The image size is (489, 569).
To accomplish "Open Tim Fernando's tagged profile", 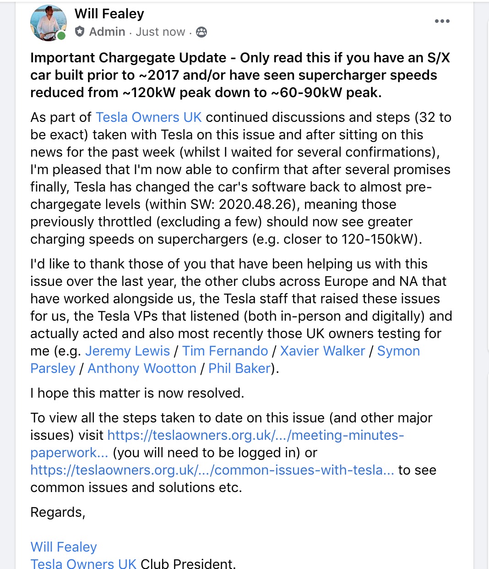I will 225,351.
